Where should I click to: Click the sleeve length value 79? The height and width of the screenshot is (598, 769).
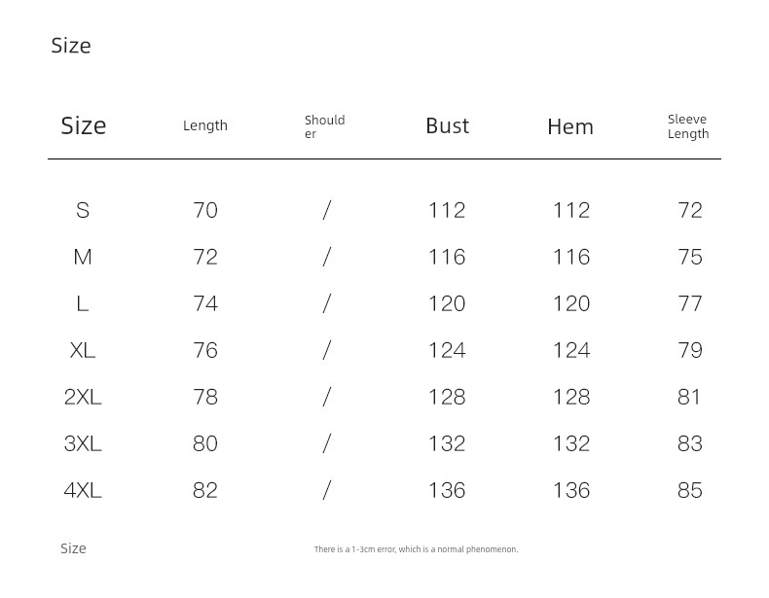click(690, 350)
